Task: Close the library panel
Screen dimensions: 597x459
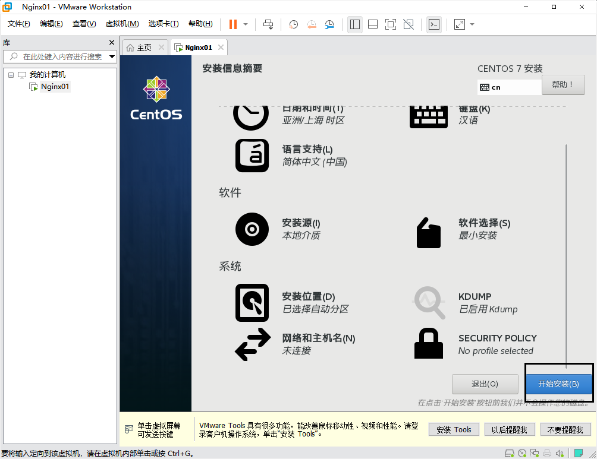Action: coord(112,42)
